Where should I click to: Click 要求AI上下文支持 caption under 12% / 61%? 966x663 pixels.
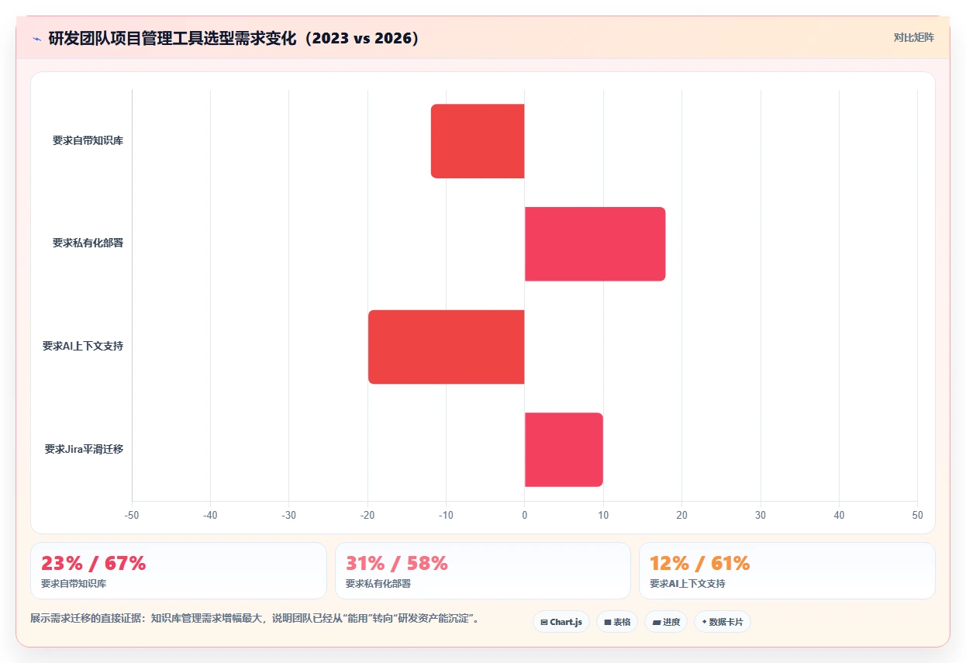click(x=688, y=583)
